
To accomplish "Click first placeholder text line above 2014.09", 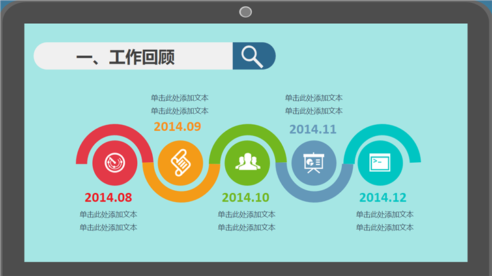I will point(179,98).
